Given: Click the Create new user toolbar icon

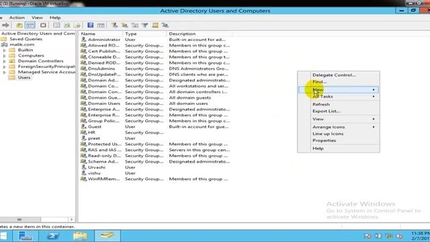Looking at the screenshot, I should tap(114, 26).
